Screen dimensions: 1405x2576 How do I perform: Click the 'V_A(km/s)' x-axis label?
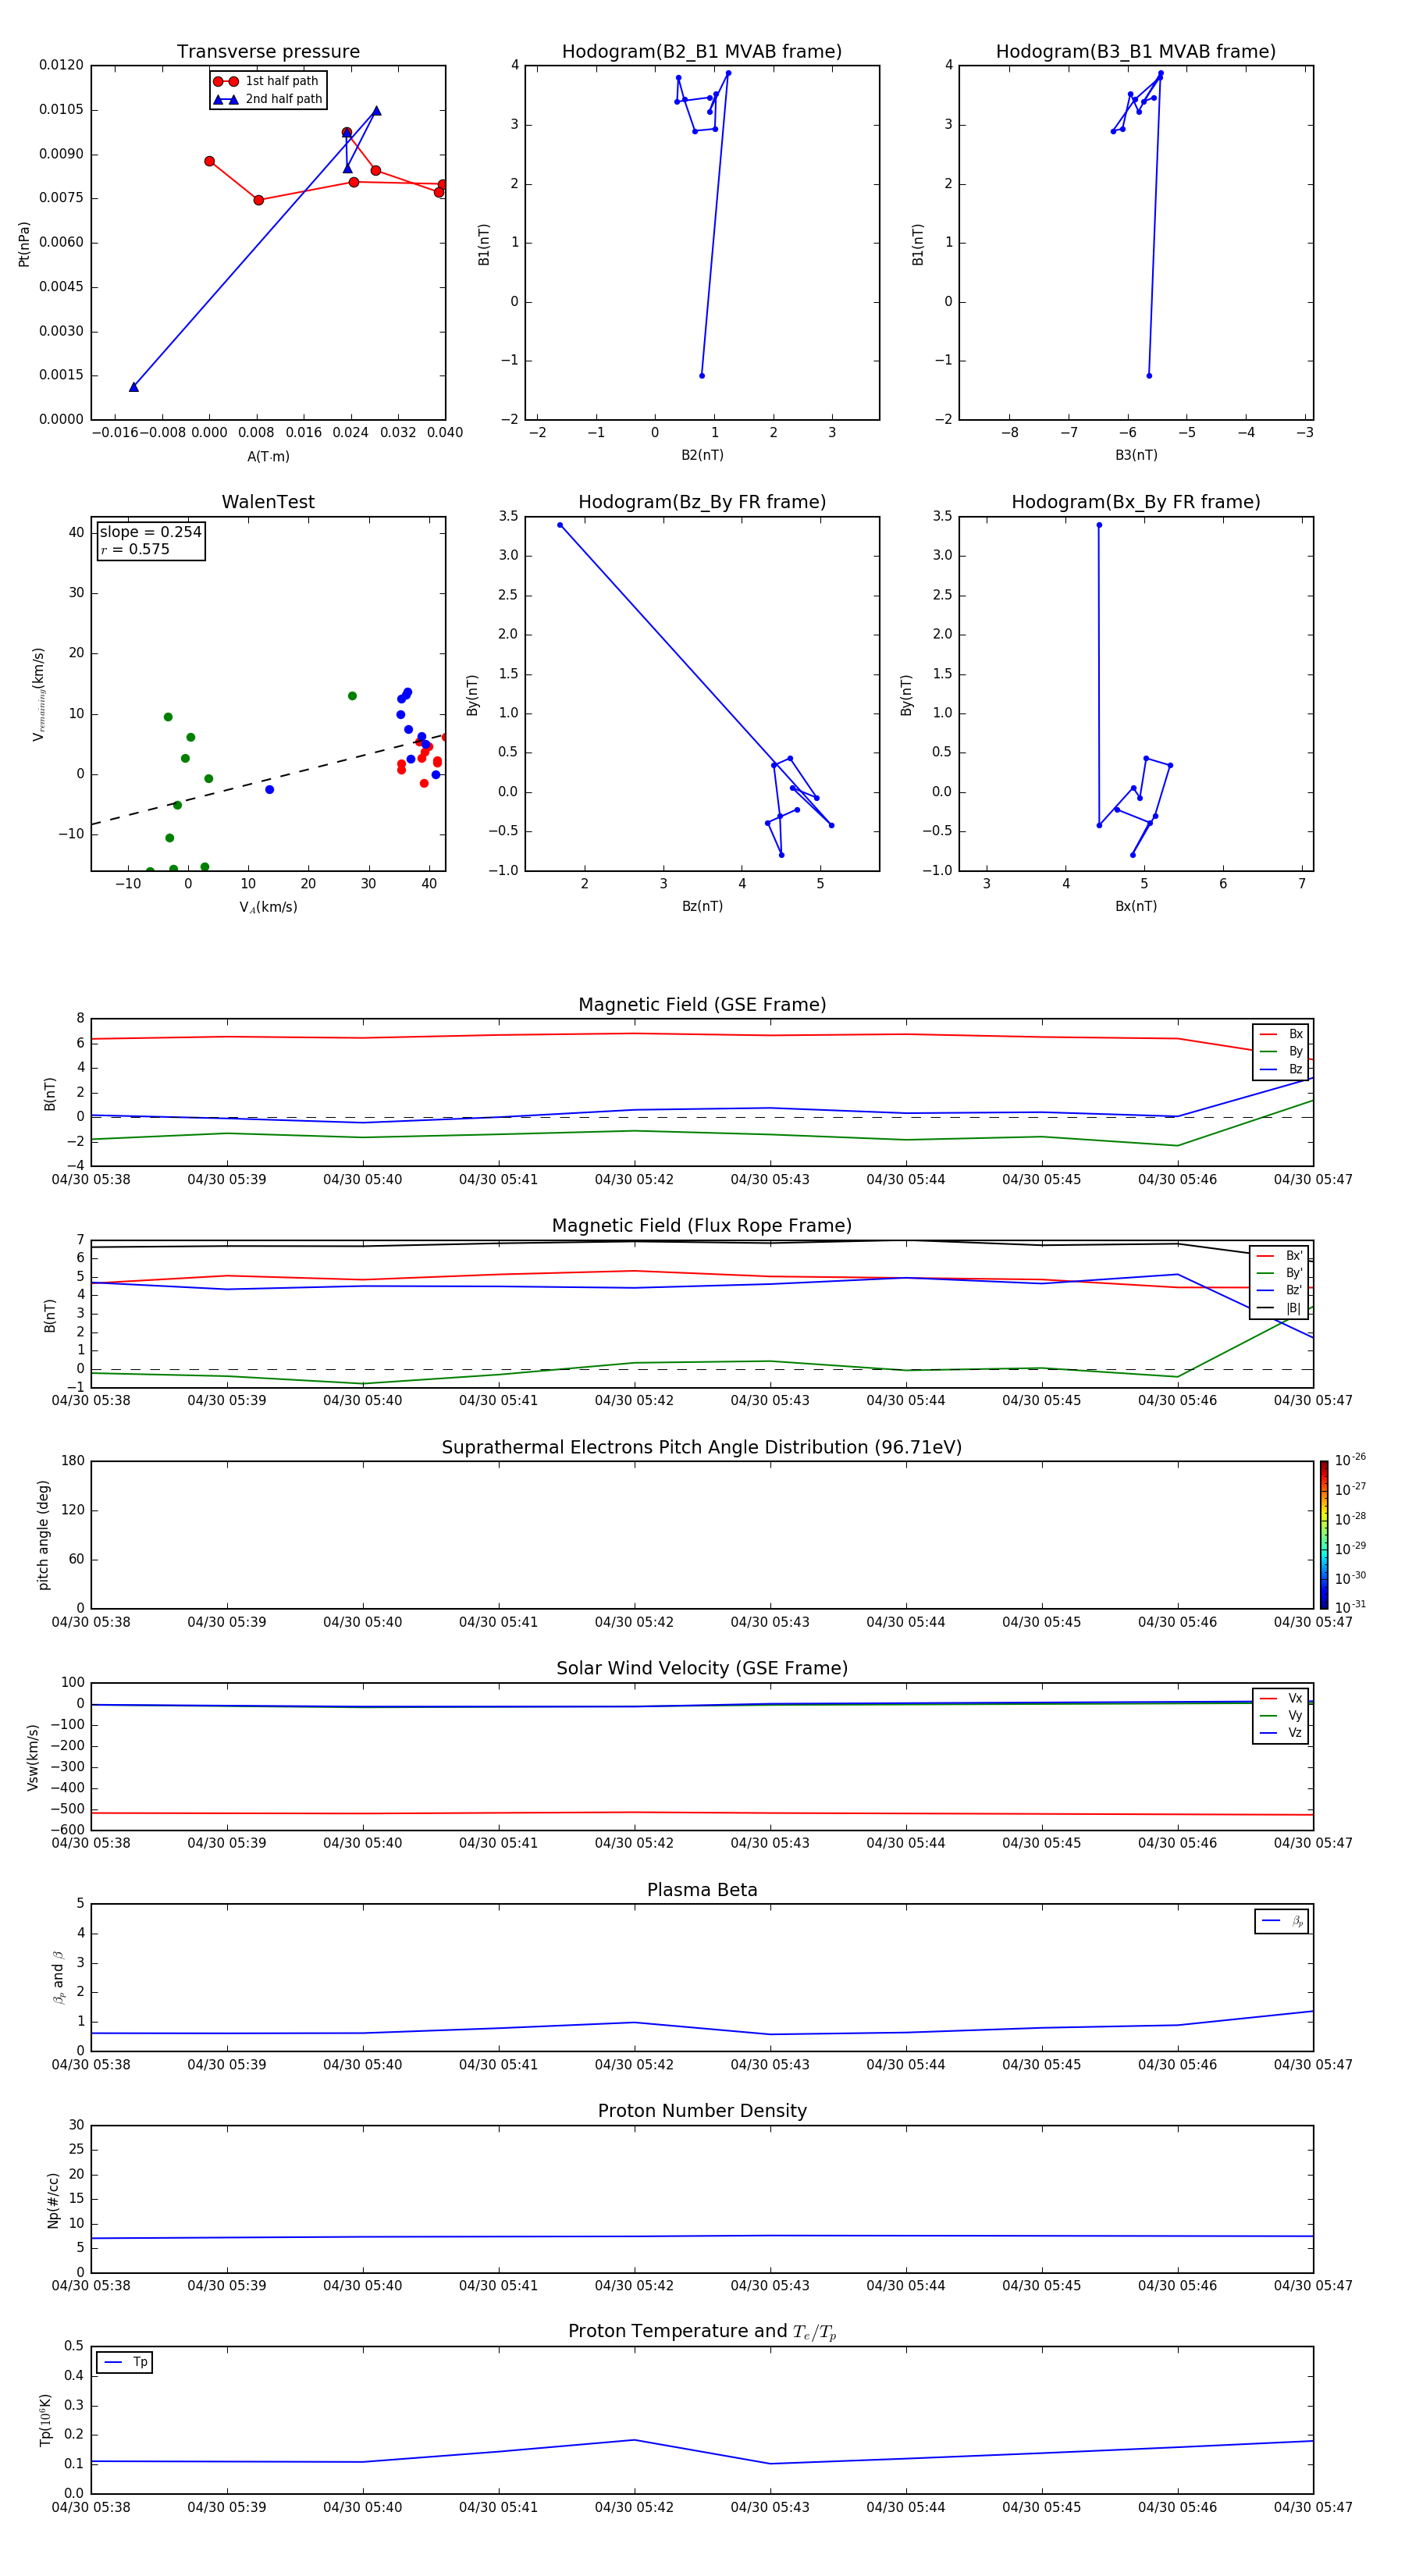pos(268,907)
